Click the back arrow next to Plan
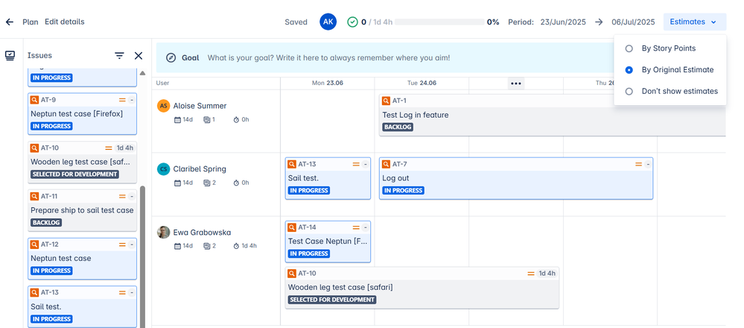Image resolution: width=744 pixels, height=328 pixels. pyautogui.click(x=10, y=22)
